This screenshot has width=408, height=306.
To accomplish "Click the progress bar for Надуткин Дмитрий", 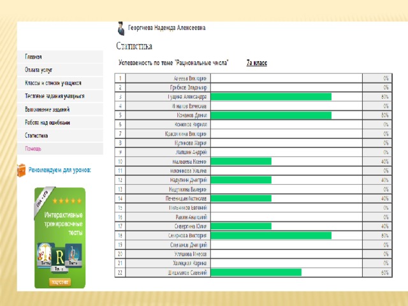I will 241,180.
